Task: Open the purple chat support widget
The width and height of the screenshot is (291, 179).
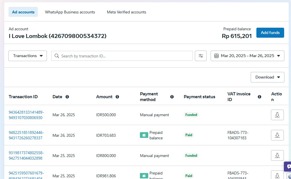Action: [288, 166]
